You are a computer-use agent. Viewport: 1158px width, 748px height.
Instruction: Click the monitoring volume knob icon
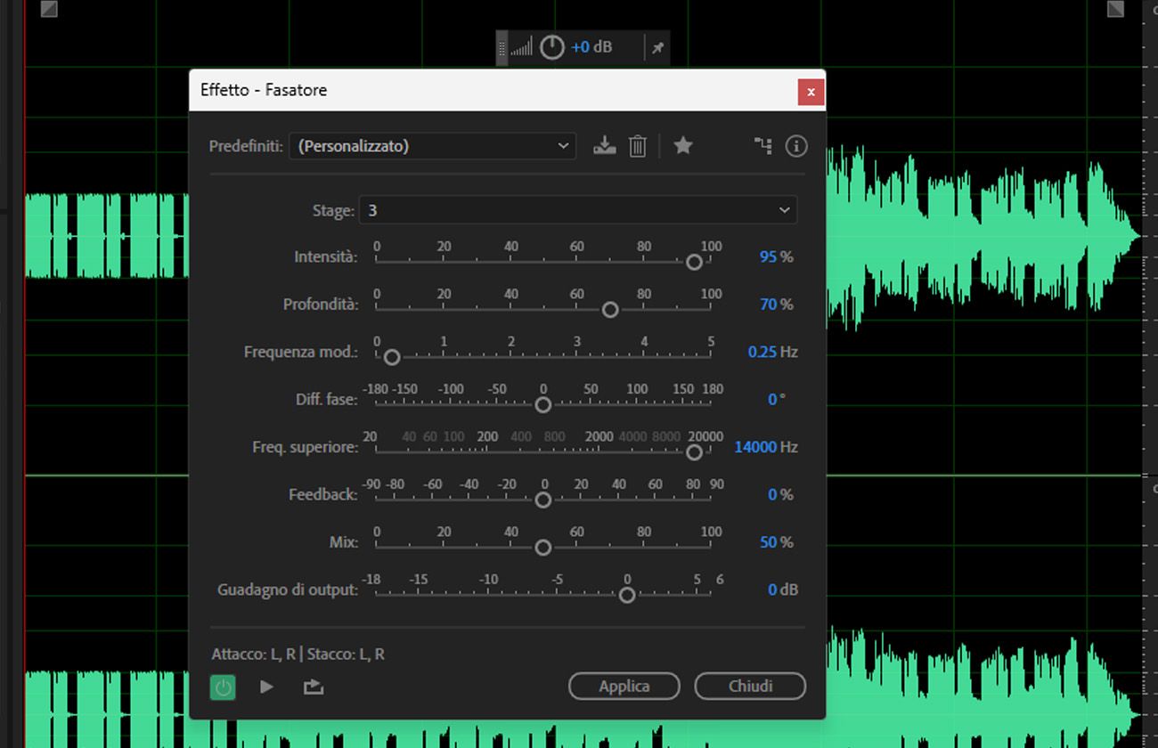[552, 46]
